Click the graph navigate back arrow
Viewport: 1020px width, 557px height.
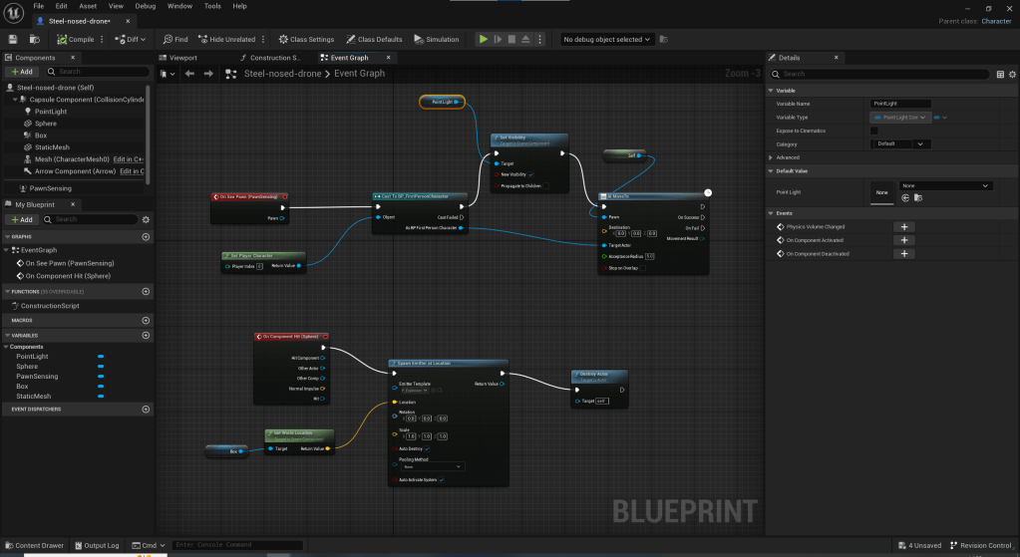[188, 74]
